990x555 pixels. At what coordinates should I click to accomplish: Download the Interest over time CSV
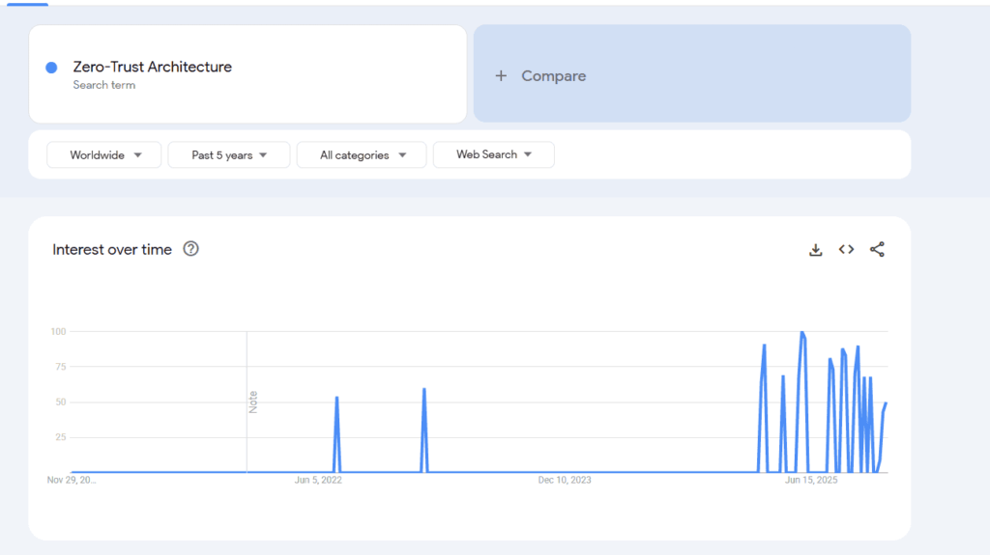click(x=815, y=250)
